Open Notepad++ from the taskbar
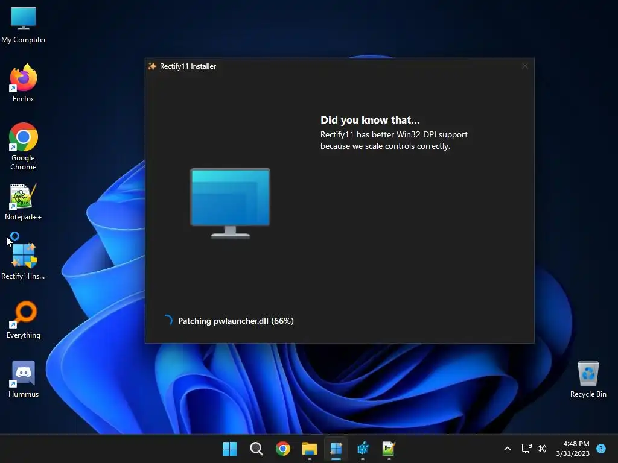 click(389, 449)
